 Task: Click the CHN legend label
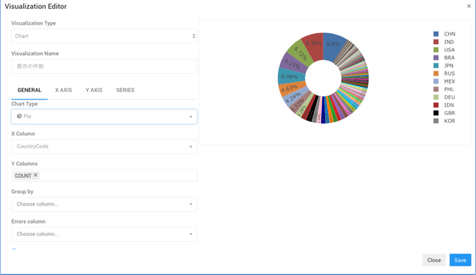(450, 34)
